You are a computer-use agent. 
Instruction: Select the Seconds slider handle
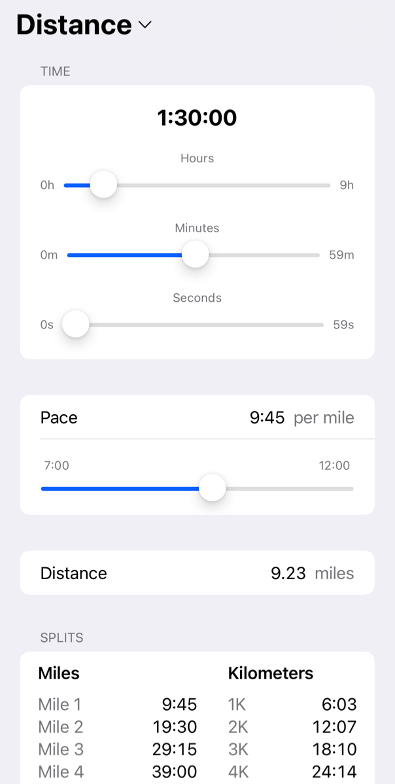(x=75, y=323)
